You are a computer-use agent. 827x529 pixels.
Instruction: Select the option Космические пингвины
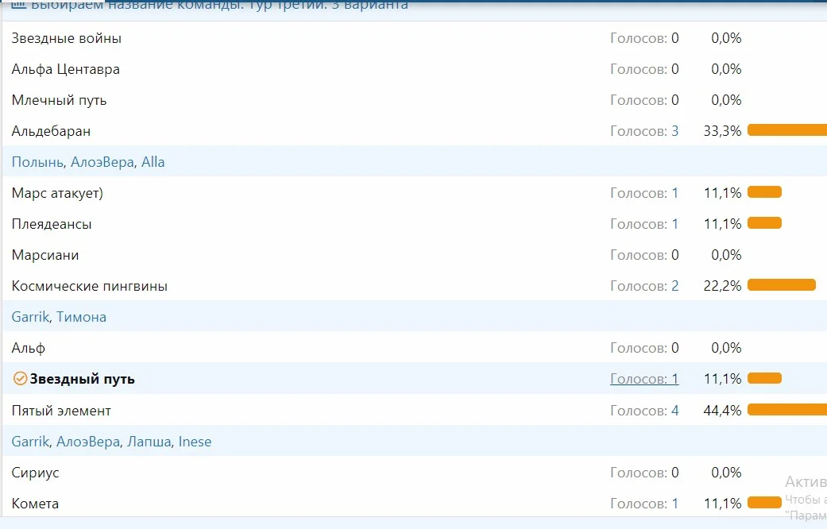[x=90, y=286]
